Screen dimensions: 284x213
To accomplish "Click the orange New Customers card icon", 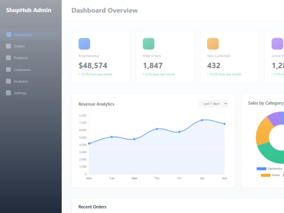I will click(x=213, y=44).
